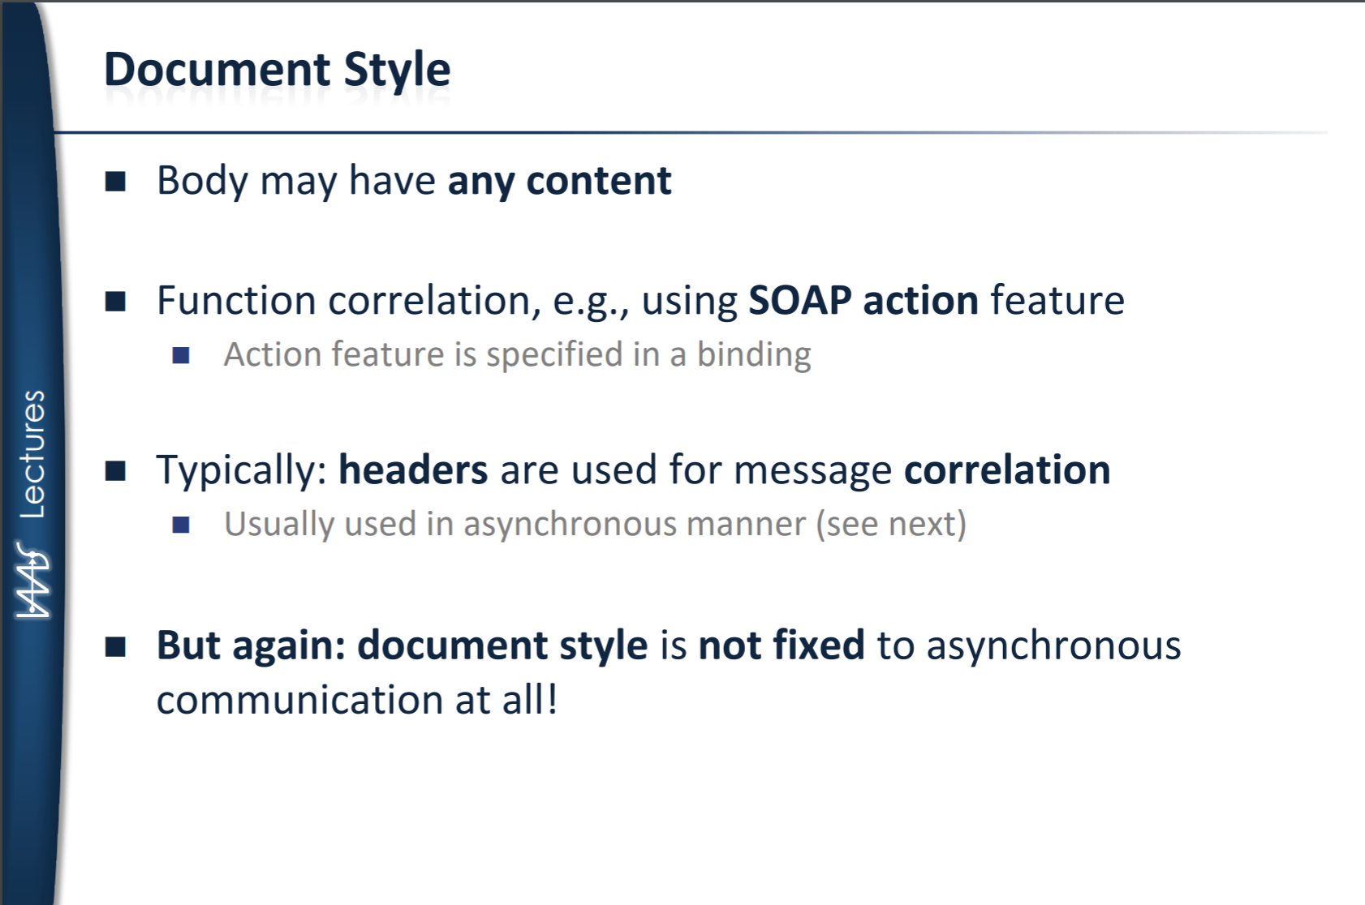
Task: Click the vertical "Lectures" sidebar label
Action: [x=32, y=454]
